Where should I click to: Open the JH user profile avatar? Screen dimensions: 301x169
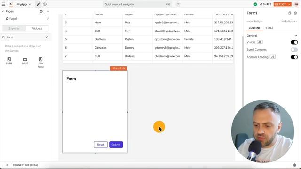pos(296,4)
